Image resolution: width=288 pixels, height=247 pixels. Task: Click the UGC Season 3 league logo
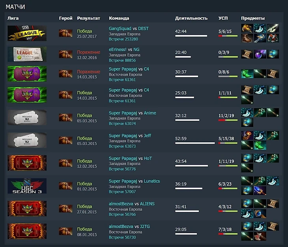[27, 186]
